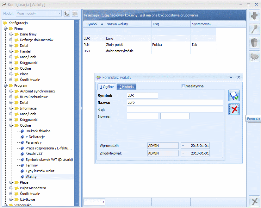Click the blue icon beside Waluty

point(22,177)
